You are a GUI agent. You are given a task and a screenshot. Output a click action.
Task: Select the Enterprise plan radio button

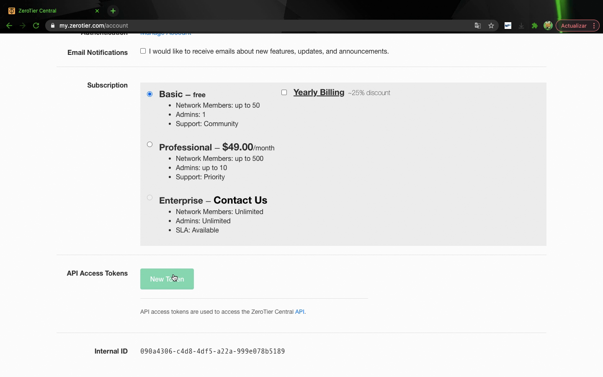pyautogui.click(x=150, y=198)
